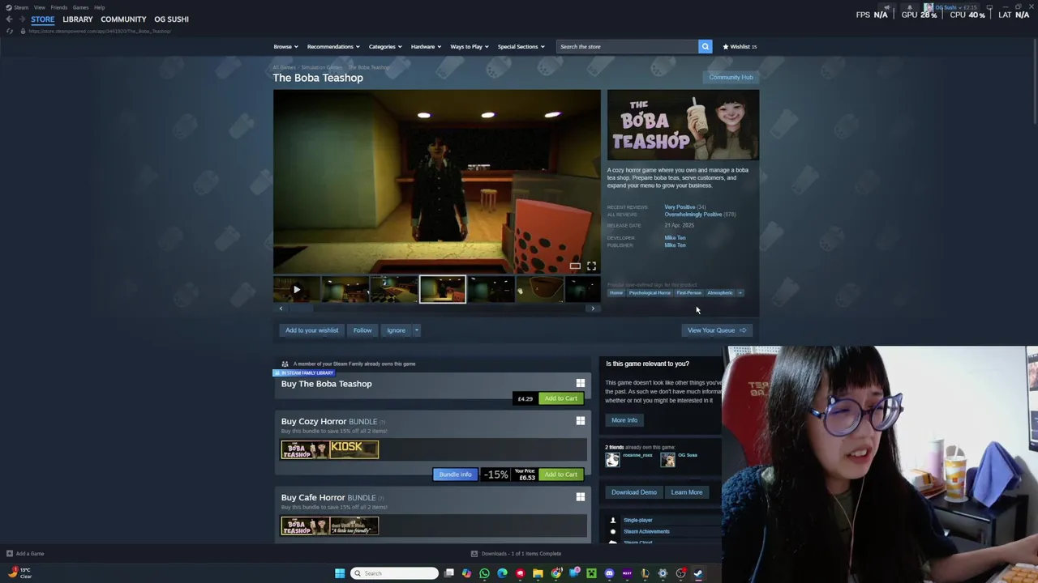
Task: Add Cozy Horror bundle to cart
Action: [560, 474]
